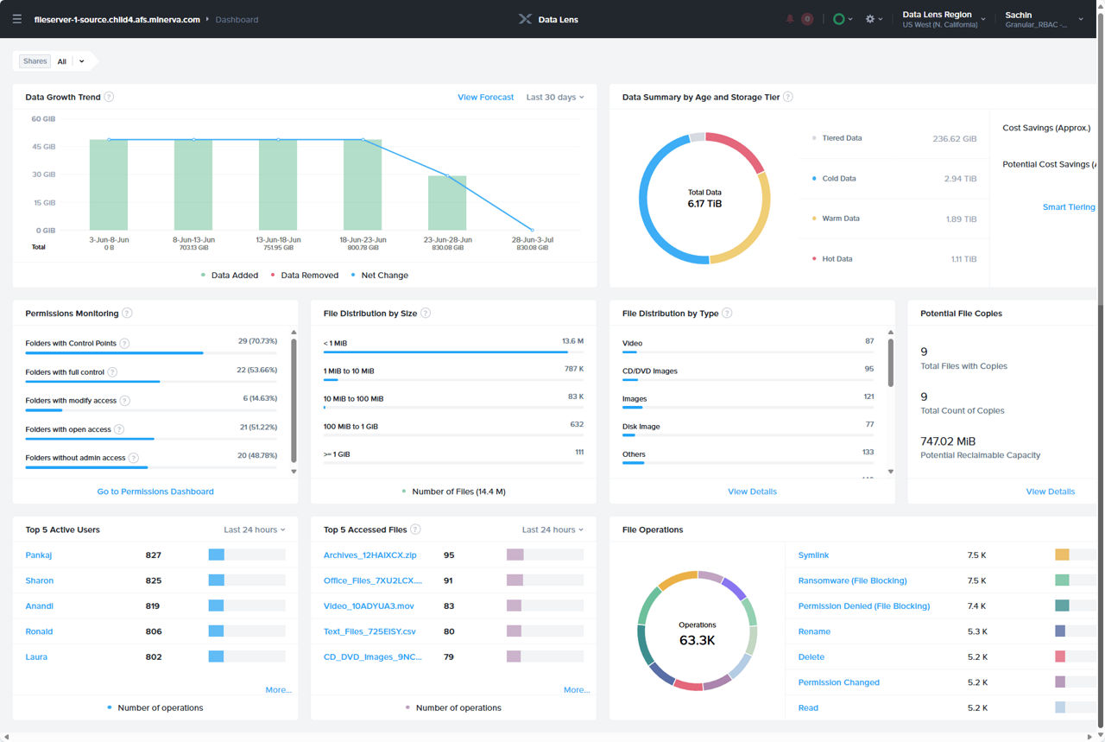Switch to the Shares tab
The width and height of the screenshot is (1105, 742).
[35, 60]
